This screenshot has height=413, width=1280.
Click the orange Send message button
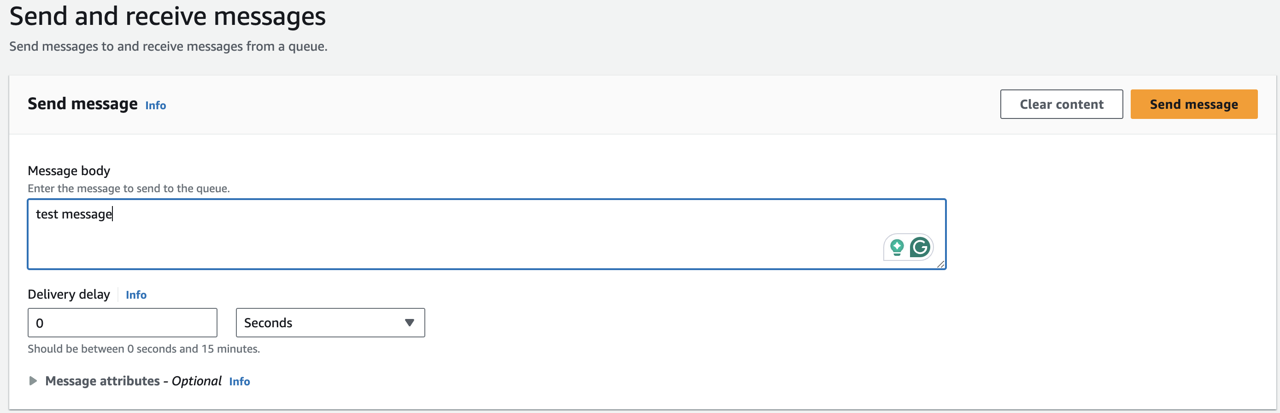[1194, 104]
